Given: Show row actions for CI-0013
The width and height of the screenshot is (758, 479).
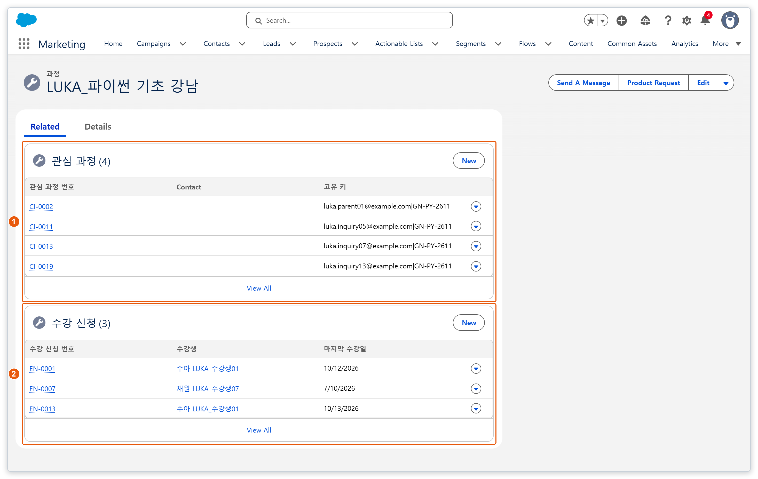Looking at the screenshot, I should (x=476, y=246).
